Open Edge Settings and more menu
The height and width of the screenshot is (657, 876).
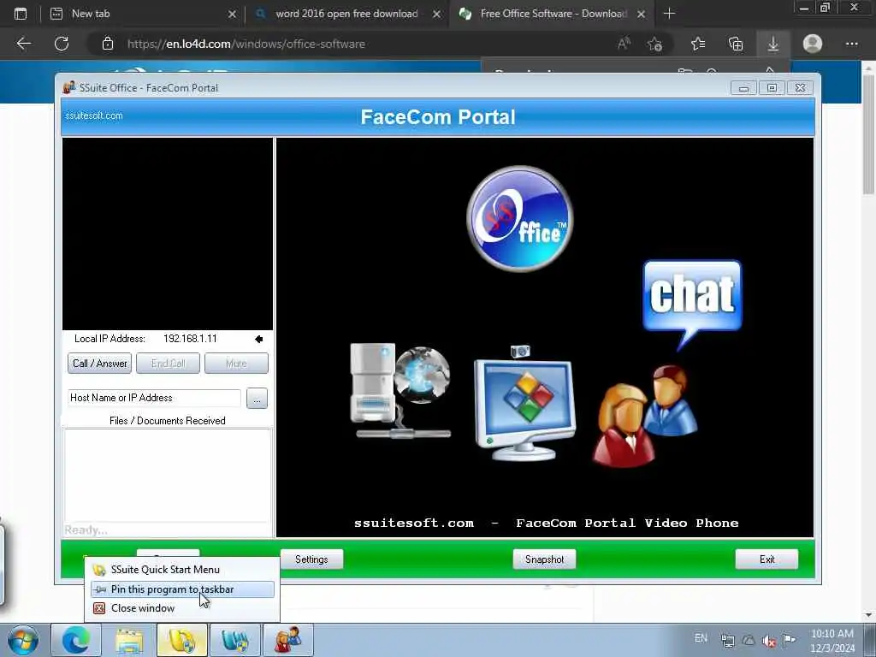pos(851,44)
